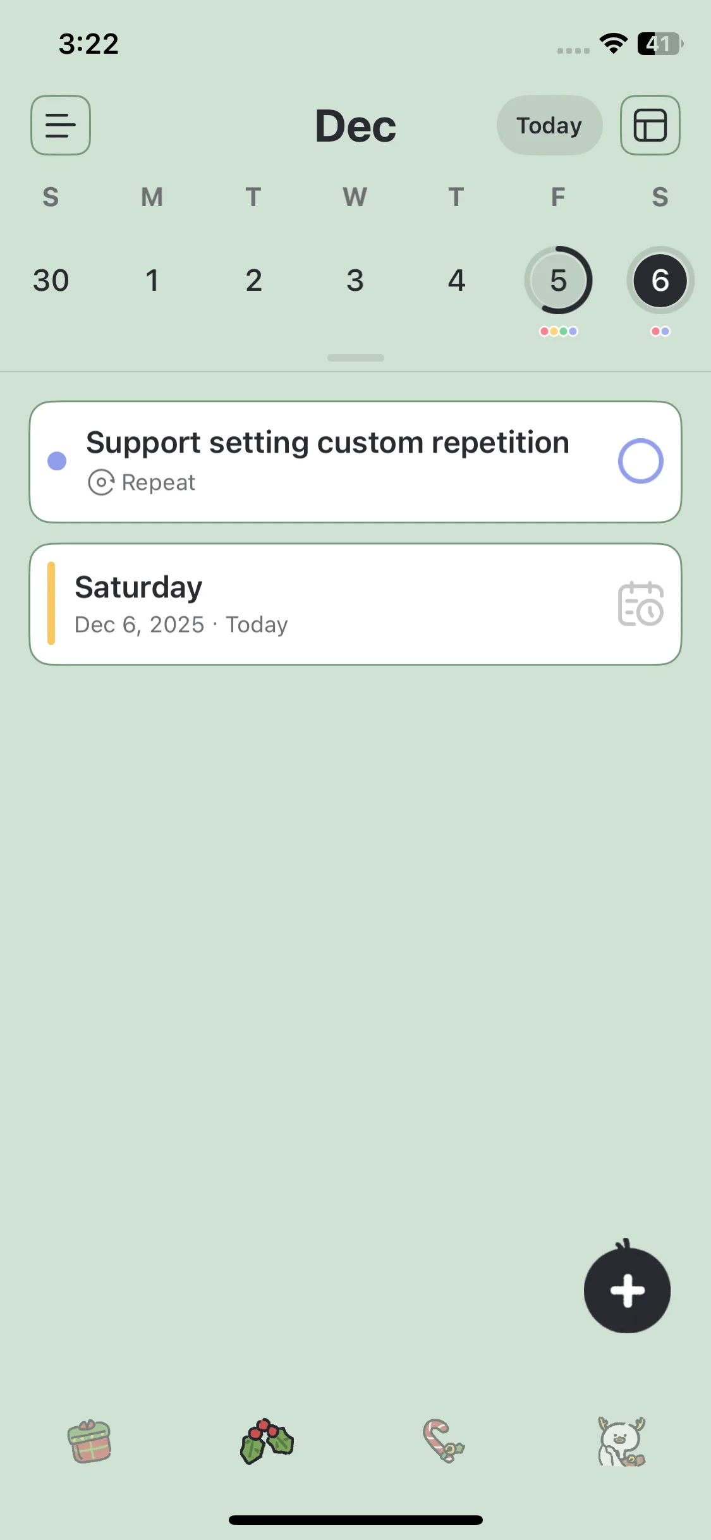The width and height of the screenshot is (711, 1540).
Task: Tap the calendar clock schedule icon
Action: coord(640,604)
